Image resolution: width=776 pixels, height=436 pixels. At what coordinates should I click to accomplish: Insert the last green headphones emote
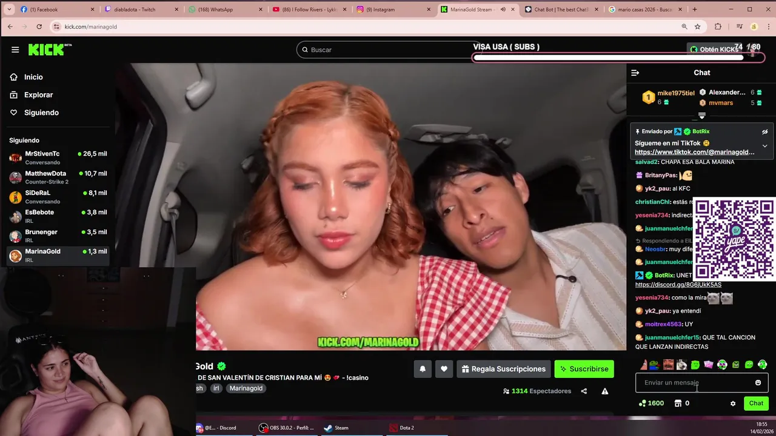point(762,365)
